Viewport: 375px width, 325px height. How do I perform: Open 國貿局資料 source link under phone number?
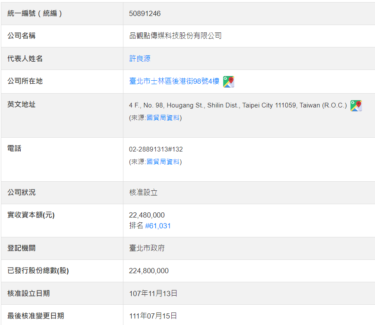(164, 162)
